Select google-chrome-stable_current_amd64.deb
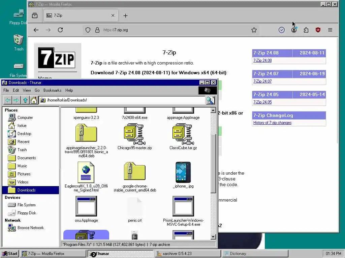Image resolution: width=345 pixels, height=258 pixels. coord(135,177)
